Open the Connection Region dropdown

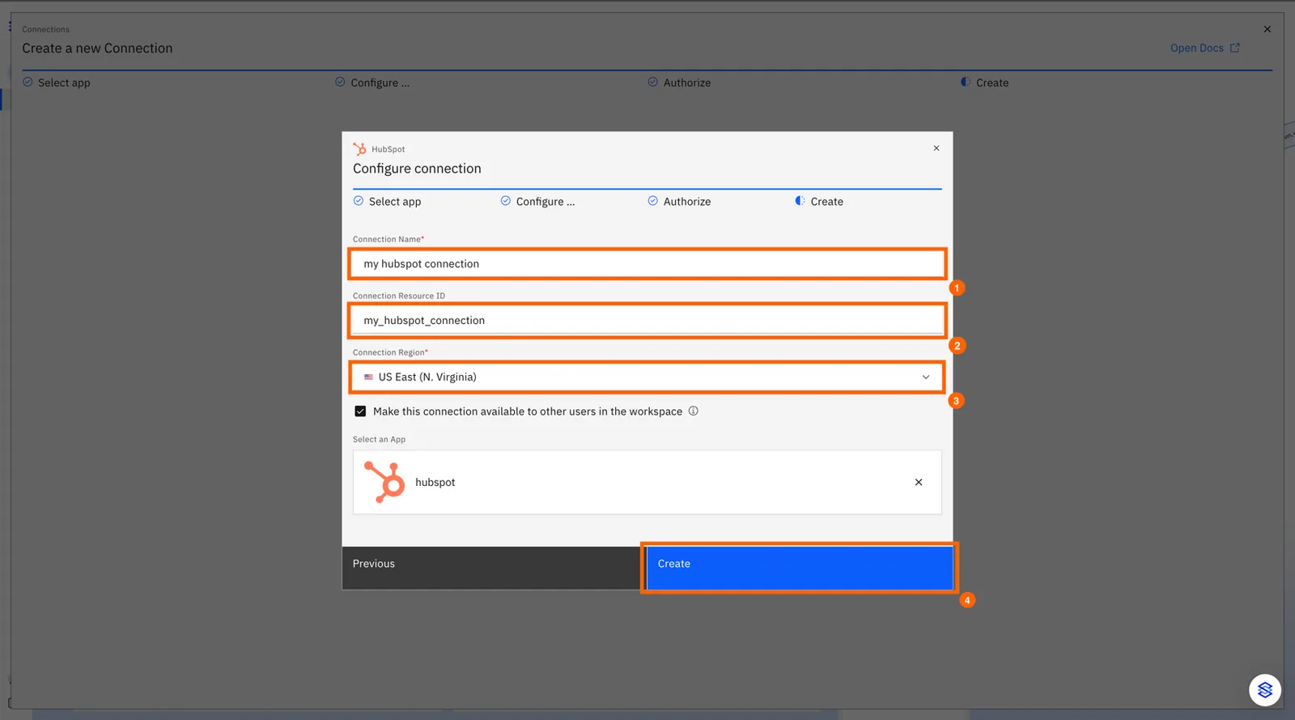[x=647, y=377]
